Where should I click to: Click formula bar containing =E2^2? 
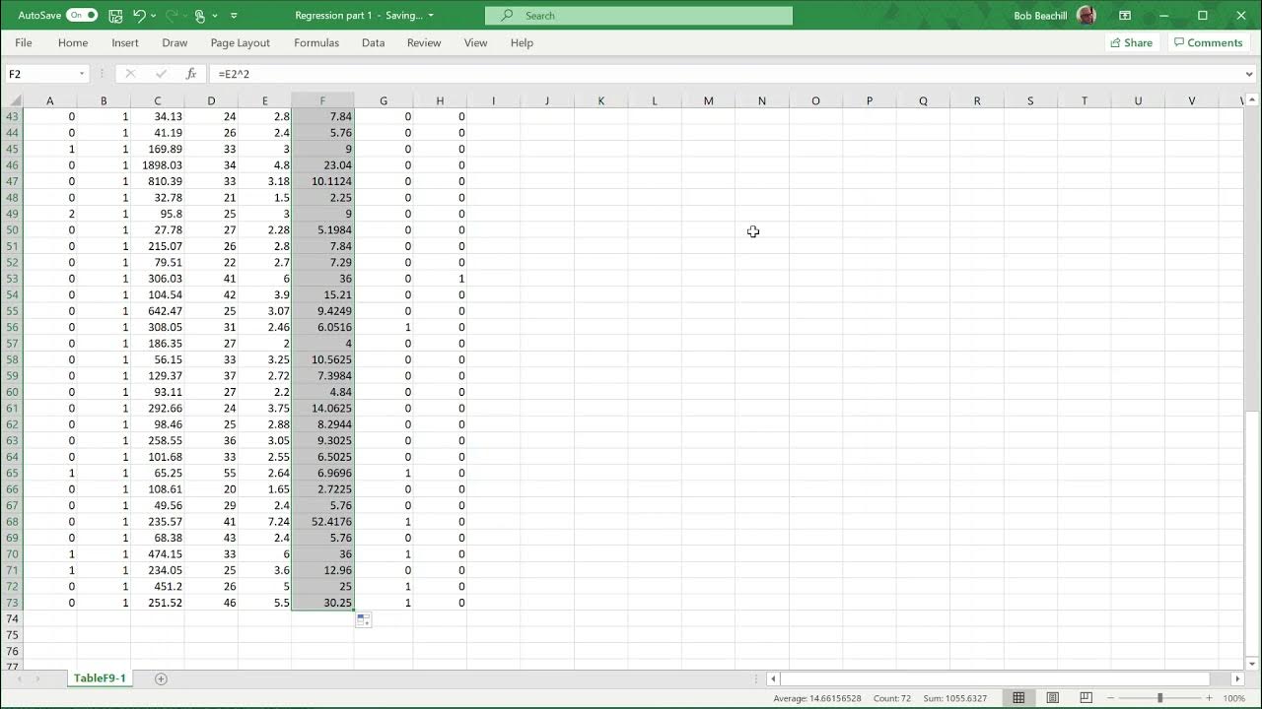tap(725, 74)
